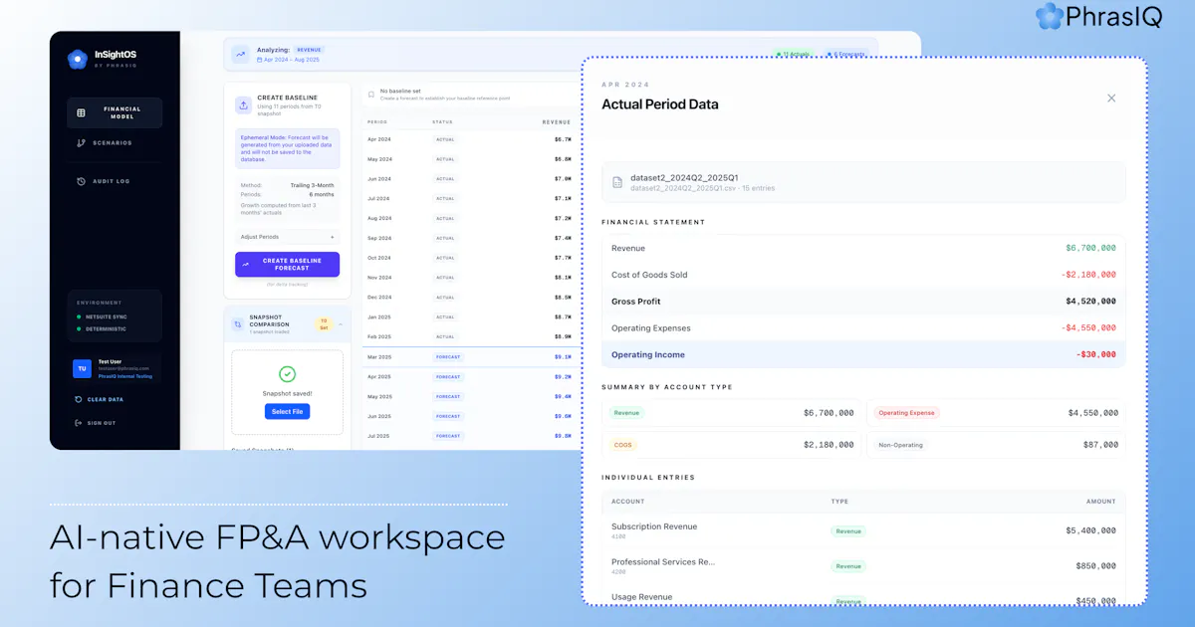1195x627 pixels.
Task: Click the Period column header
Action: pos(377,122)
